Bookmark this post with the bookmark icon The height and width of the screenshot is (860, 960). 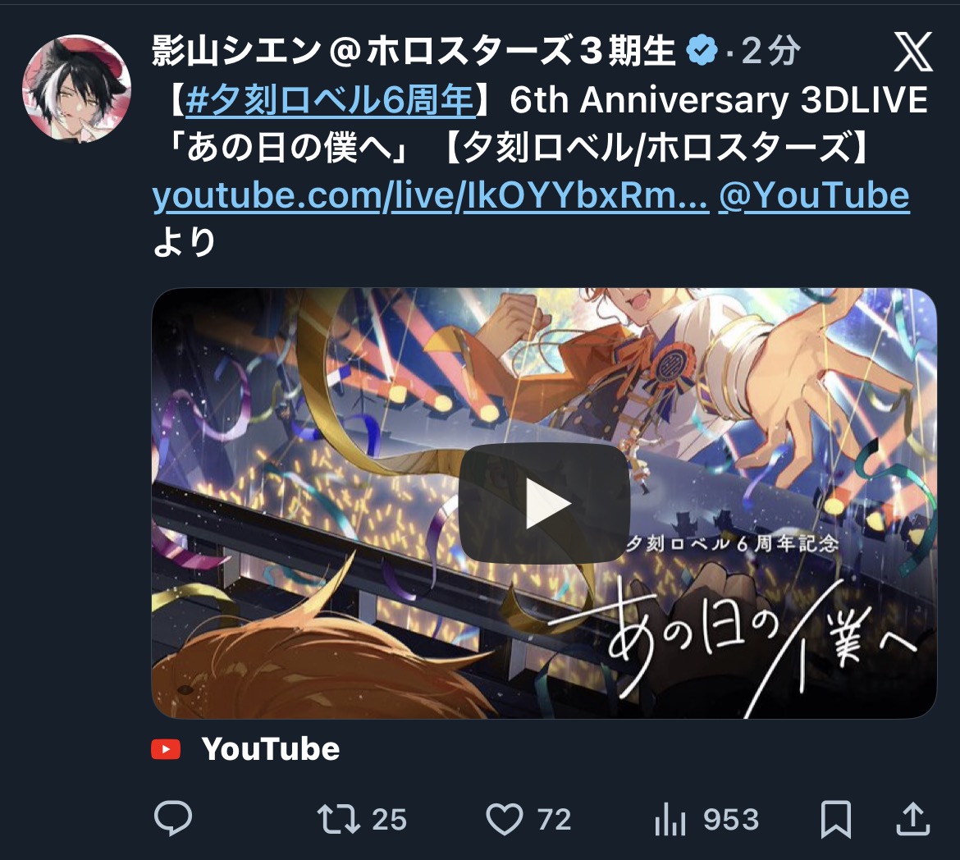(836, 819)
